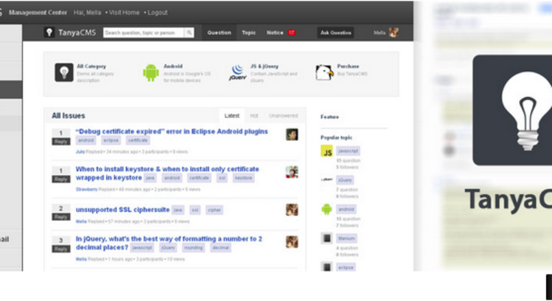This screenshot has width=552, height=301.
Task: Click the jQuery icon in Popular topic
Action: [327, 180]
